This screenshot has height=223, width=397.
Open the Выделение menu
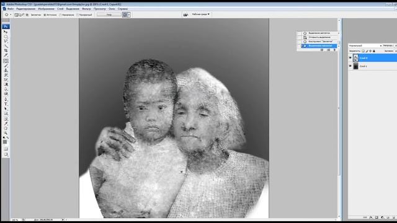tap(73, 9)
